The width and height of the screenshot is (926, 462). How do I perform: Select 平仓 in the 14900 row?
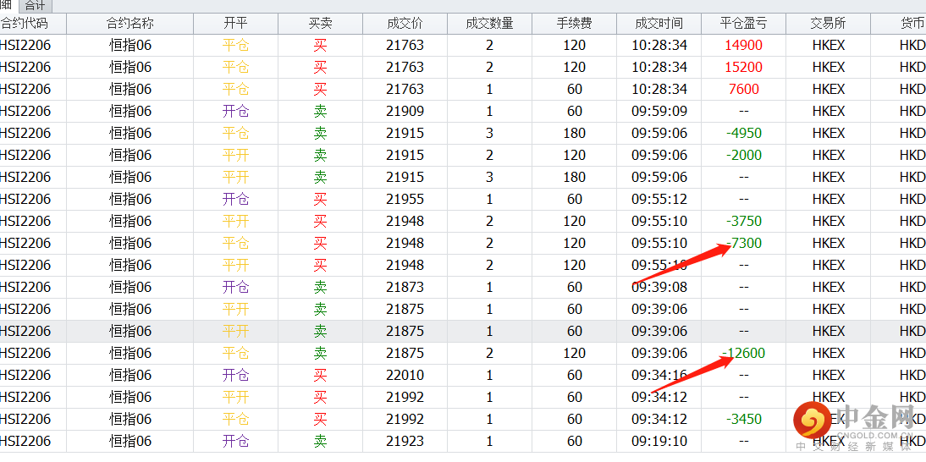coord(235,46)
